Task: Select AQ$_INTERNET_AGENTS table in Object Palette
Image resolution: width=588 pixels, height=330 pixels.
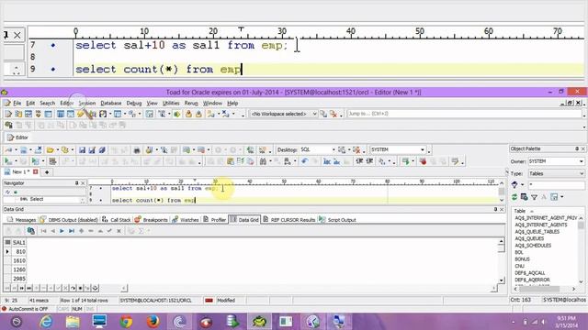Action: [x=541, y=225]
